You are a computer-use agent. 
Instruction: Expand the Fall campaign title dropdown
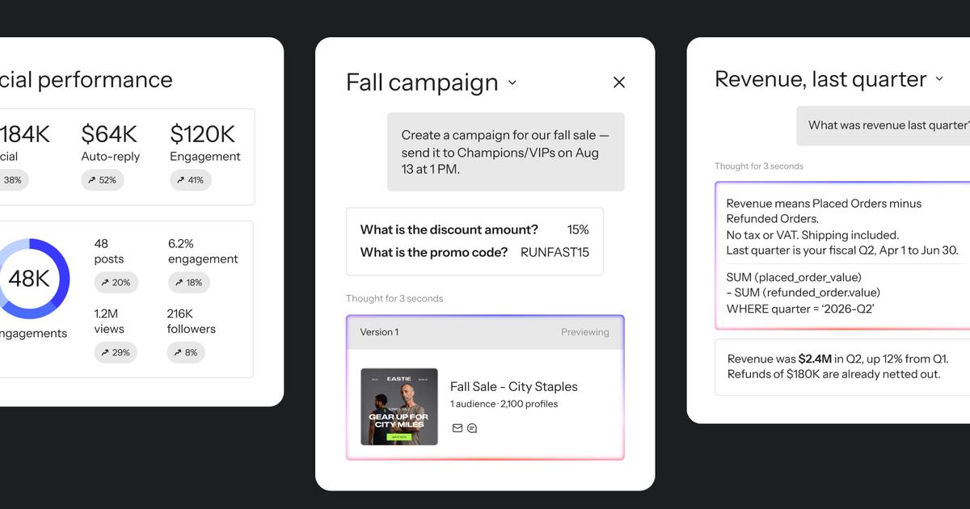coord(512,82)
